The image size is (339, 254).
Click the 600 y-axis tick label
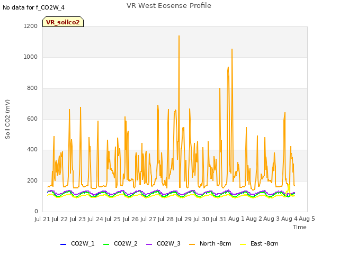tap(32, 119)
